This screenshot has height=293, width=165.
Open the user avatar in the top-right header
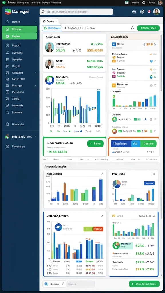pos(156,11)
